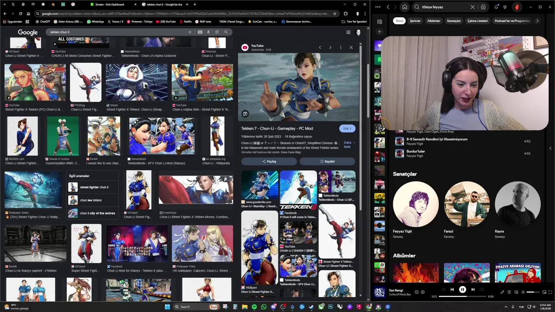Adjust Spotify volume slider
The width and height of the screenshot is (555, 312).
coord(533,292)
